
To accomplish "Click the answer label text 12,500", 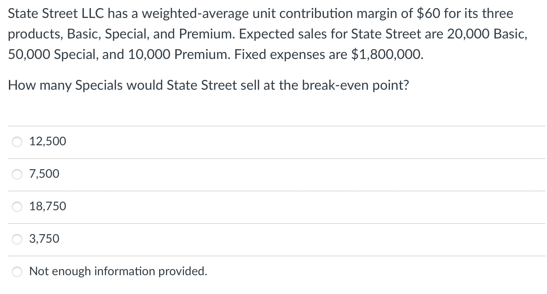I will pos(47,141).
